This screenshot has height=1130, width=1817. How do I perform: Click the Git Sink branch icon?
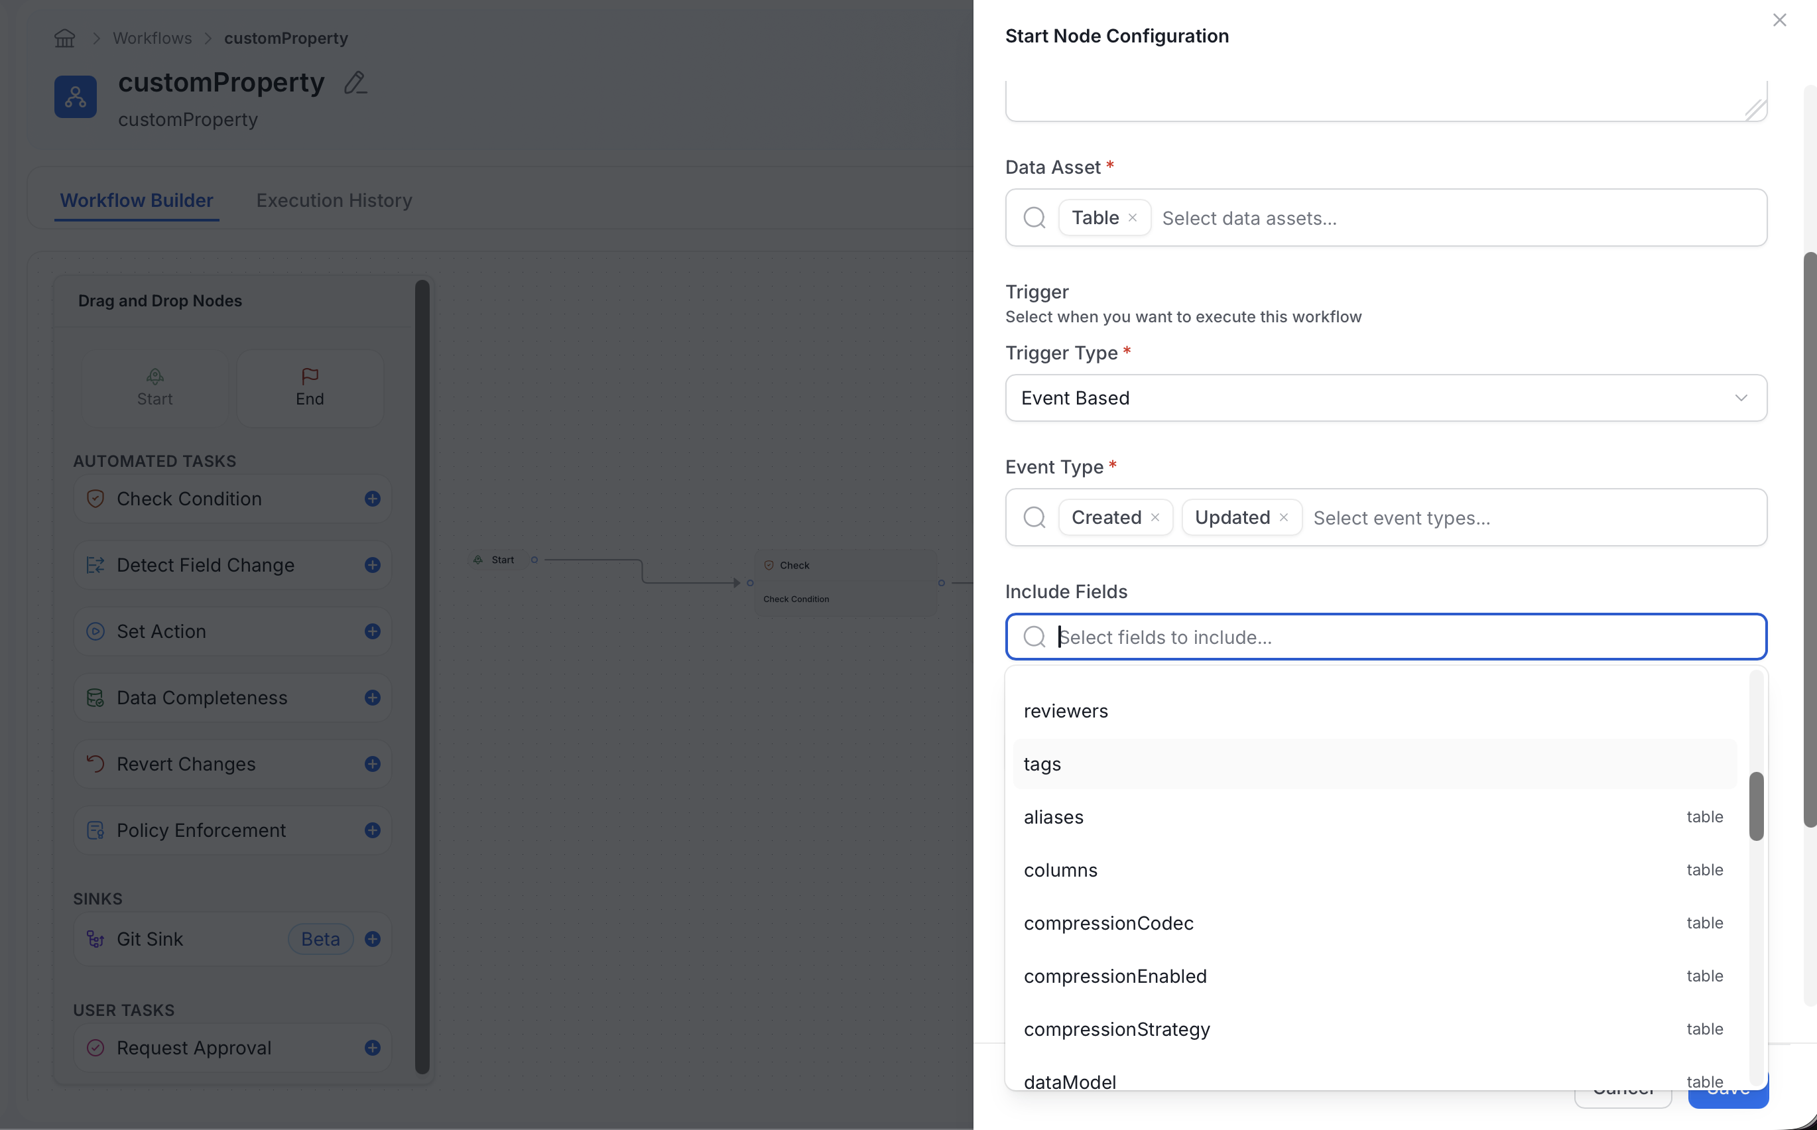pos(95,940)
